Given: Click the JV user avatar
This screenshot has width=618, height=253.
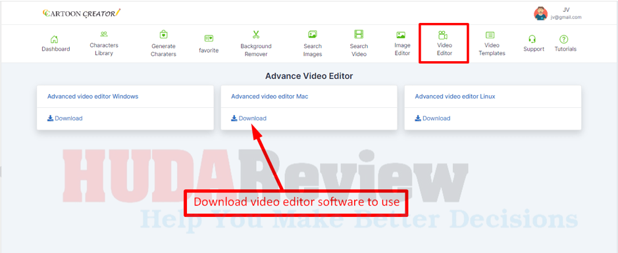Looking at the screenshot, I should click(x=541, y=13).
